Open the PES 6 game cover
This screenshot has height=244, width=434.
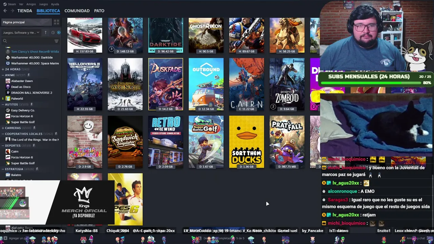tap(125, 199)
